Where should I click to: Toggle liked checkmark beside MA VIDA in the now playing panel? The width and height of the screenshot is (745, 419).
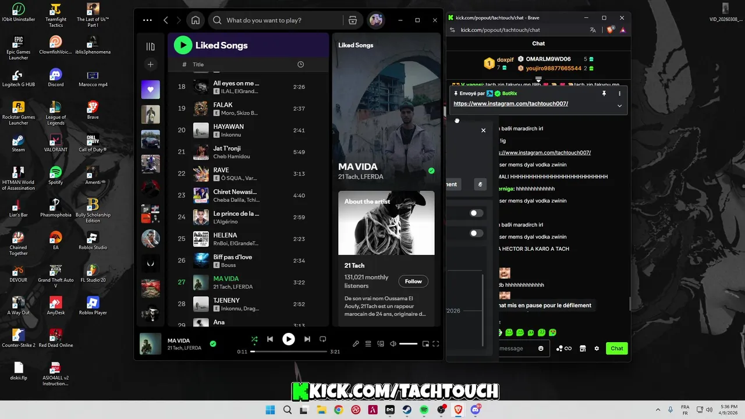(431, 171)
